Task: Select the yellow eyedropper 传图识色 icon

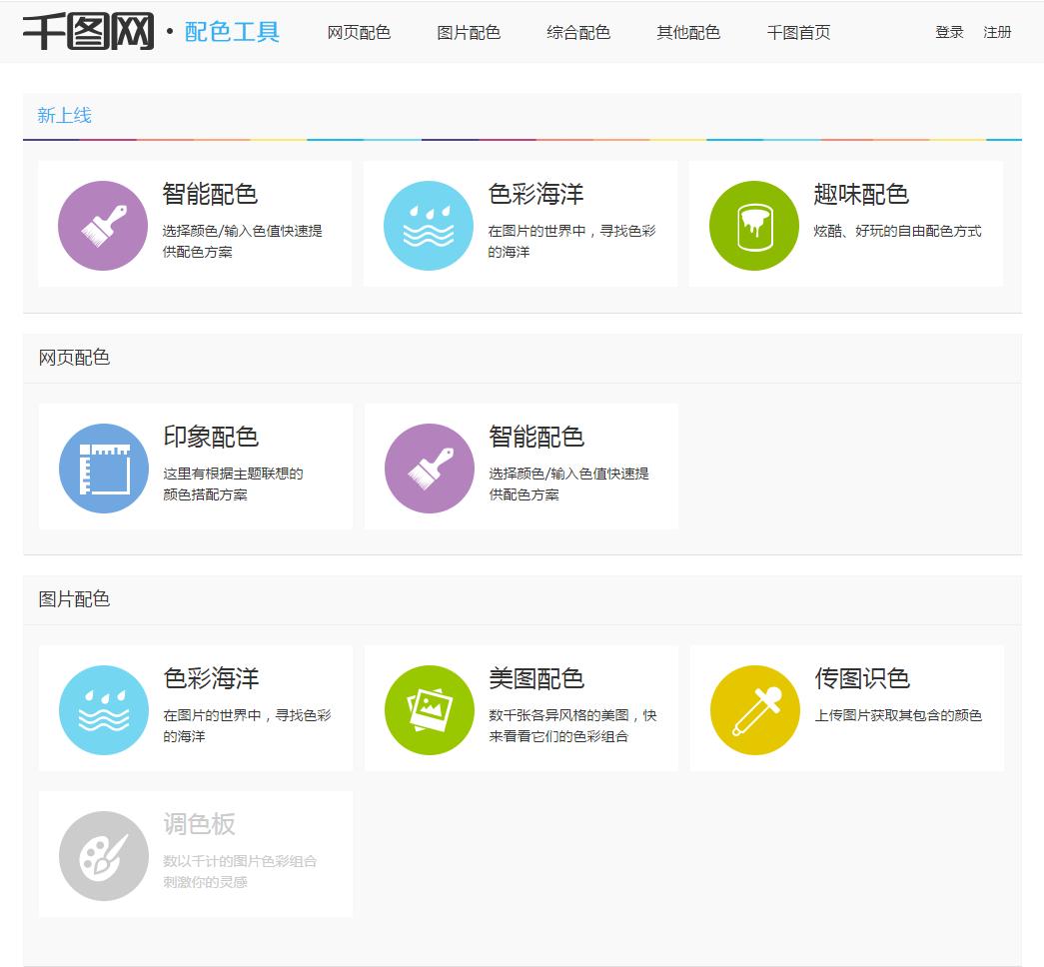Action: tap(753, 708)
